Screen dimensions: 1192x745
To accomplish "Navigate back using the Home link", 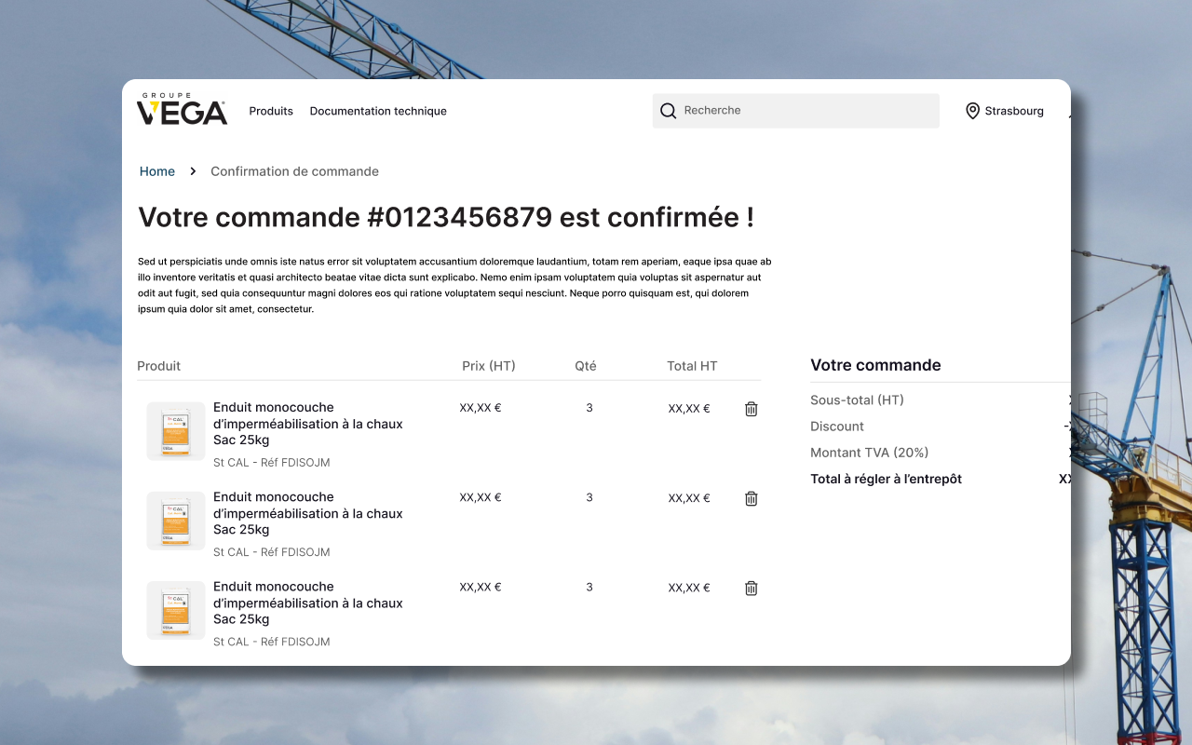I will (x=156, y=171).
